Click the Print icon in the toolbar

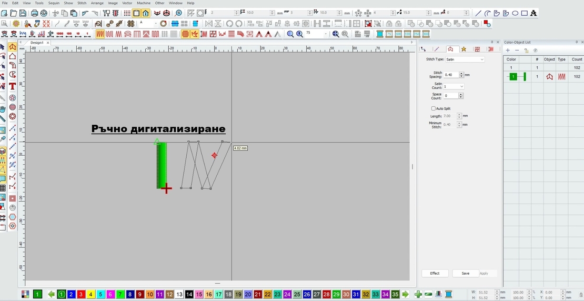pos(35,13)
